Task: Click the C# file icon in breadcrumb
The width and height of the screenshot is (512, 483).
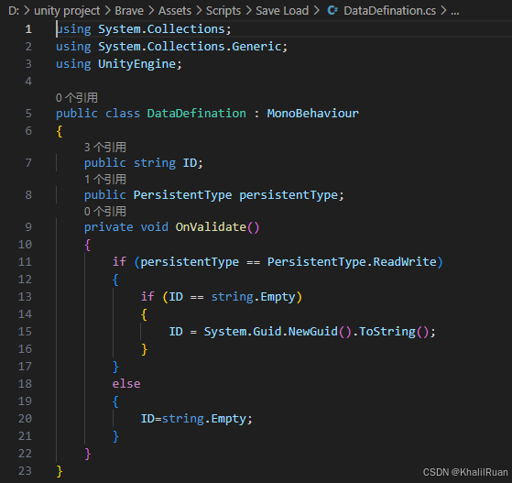Action: click(332, 11)
